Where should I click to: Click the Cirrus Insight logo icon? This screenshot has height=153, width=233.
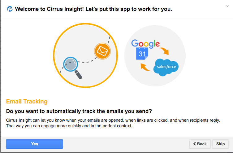coord(10,9)
